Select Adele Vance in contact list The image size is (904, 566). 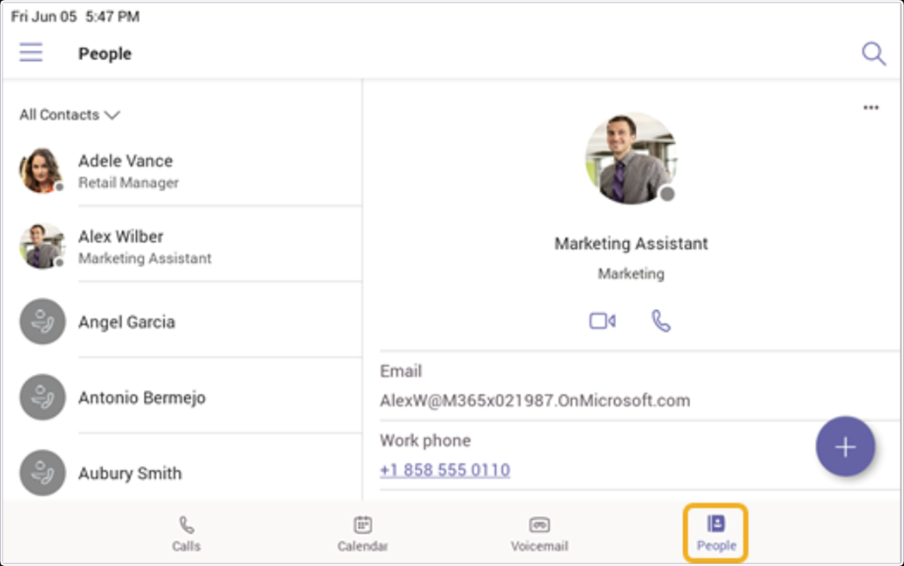[x=182, y=171]
